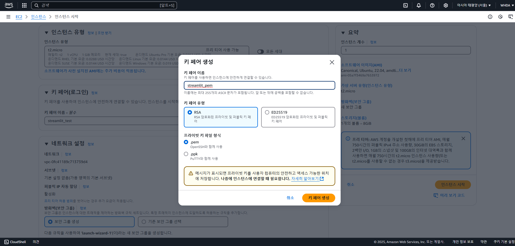The width and height of the screenshot is (515, 246).
Task: Click 취소 in the key pair dialog
Action: [x=290, y=198]
